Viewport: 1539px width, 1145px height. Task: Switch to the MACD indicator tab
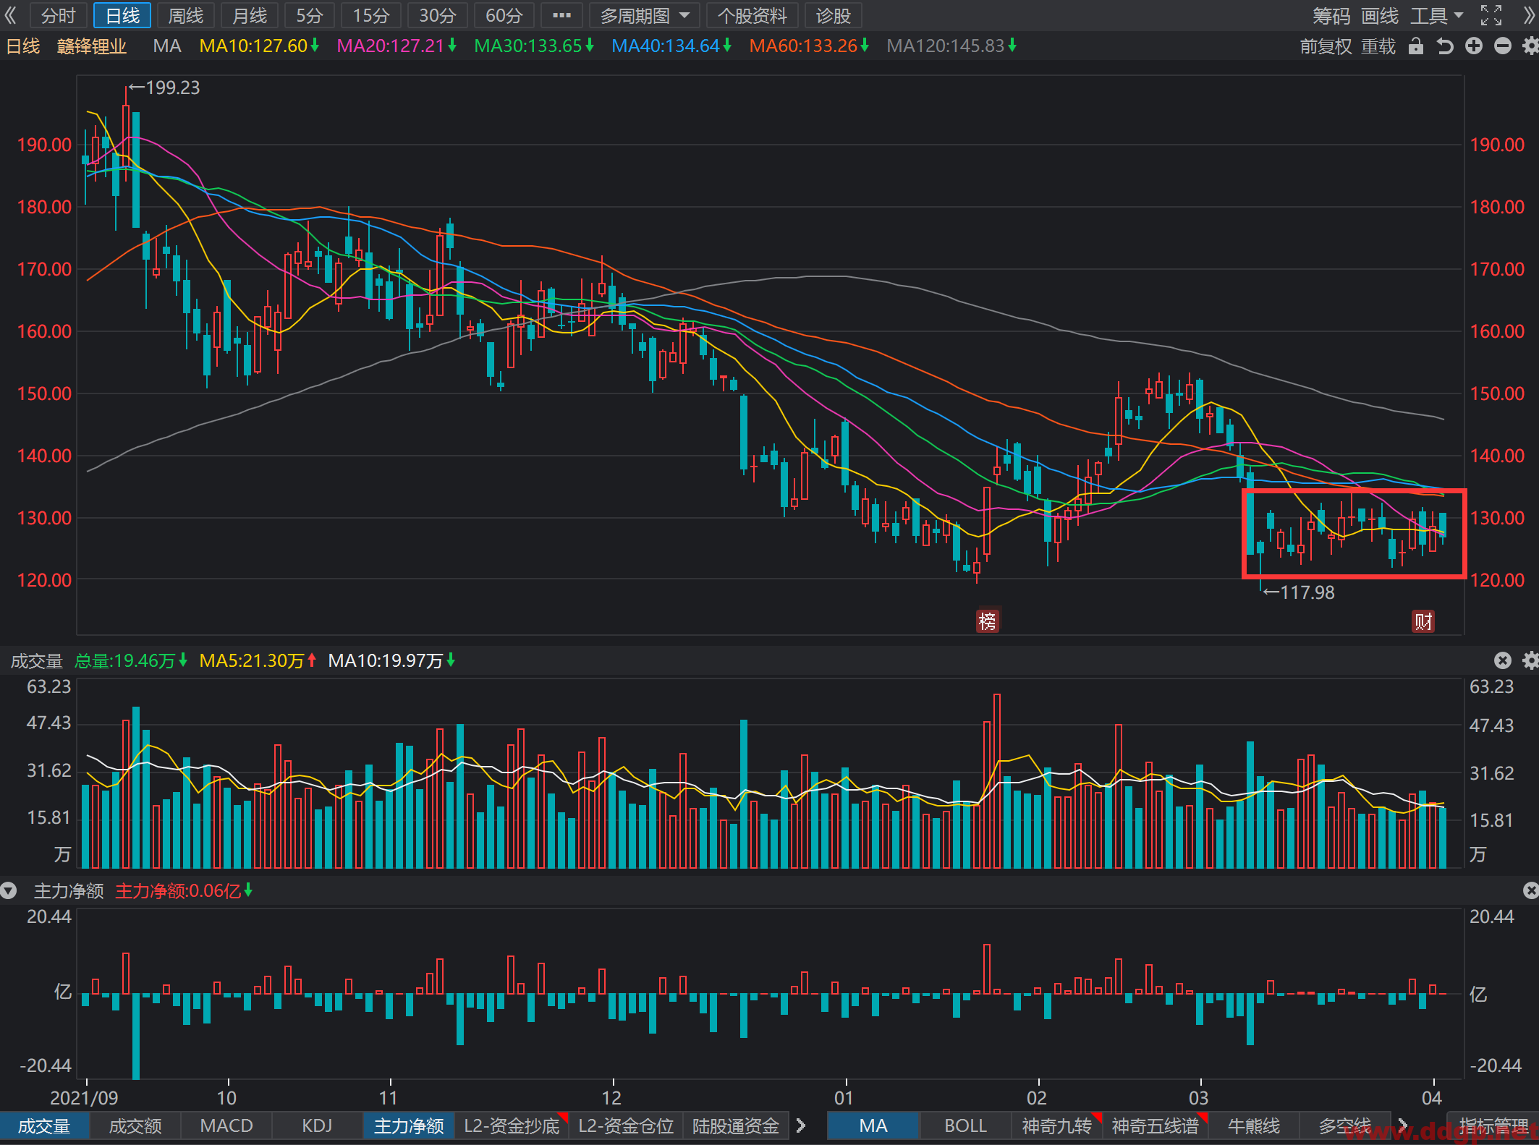click(x=226, y=1125)
